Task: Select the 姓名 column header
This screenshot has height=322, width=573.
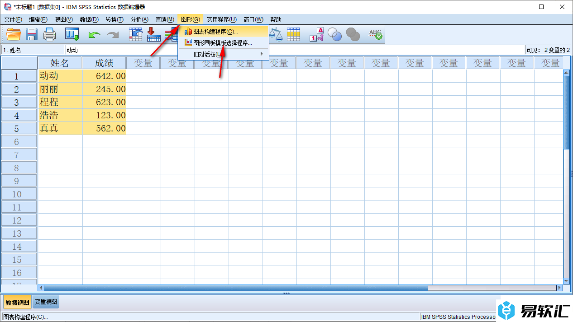Action: tap(60, 63)
